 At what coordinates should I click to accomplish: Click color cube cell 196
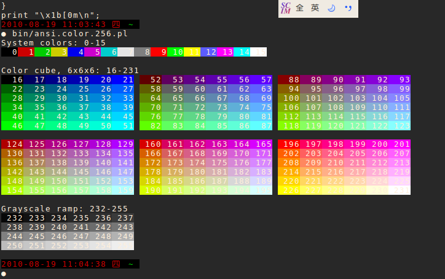click(289, 144)
